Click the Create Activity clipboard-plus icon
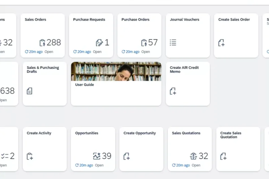 30,156
